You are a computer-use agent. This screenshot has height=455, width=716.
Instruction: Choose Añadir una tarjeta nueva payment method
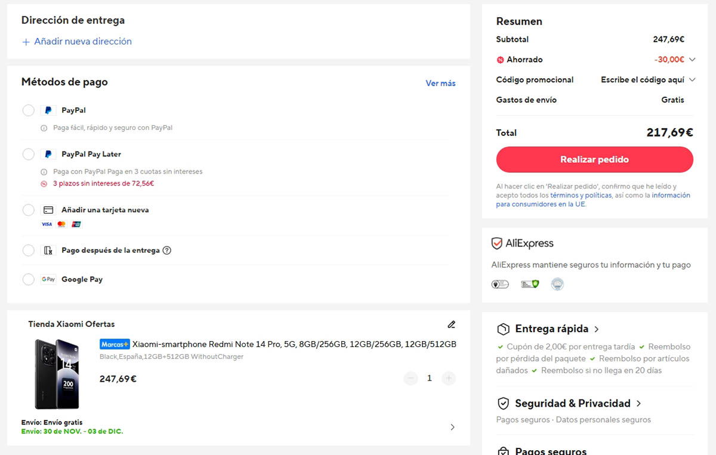click(28, 209)
